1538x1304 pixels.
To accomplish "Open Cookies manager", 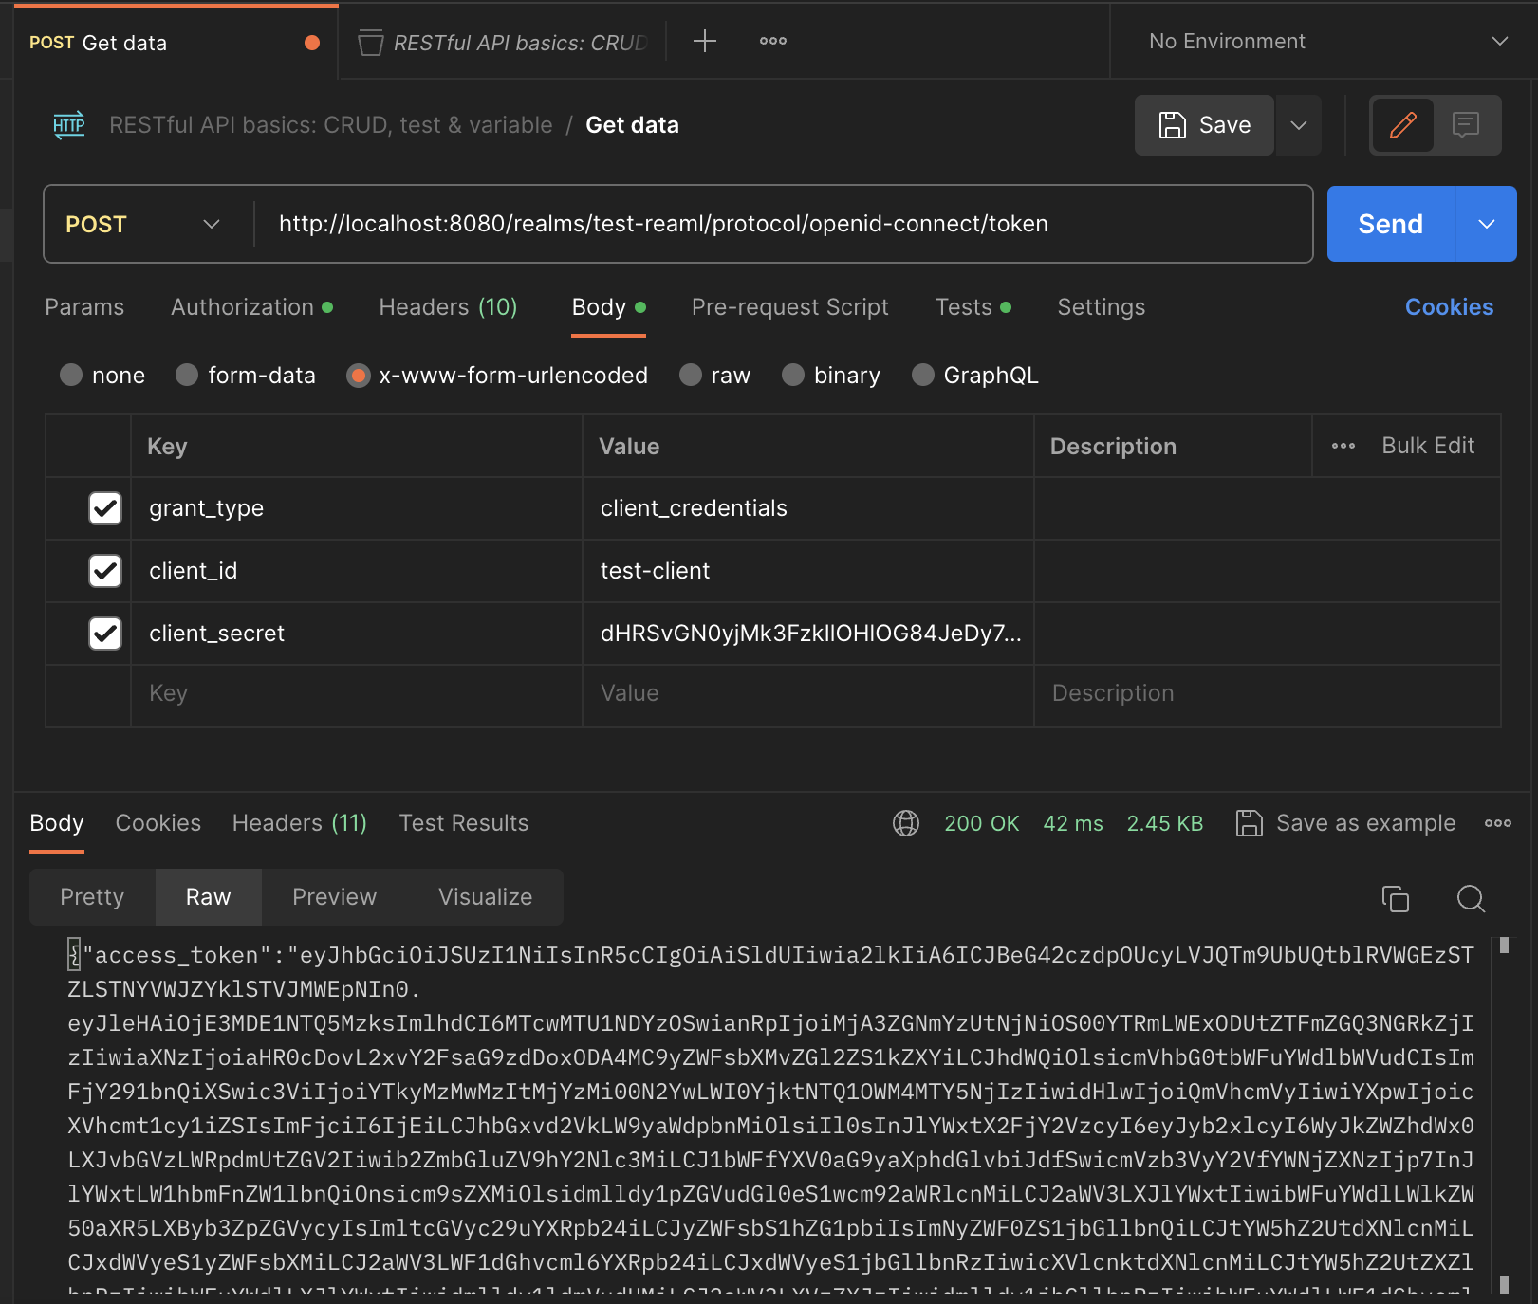I will (x=1449, y=306).
